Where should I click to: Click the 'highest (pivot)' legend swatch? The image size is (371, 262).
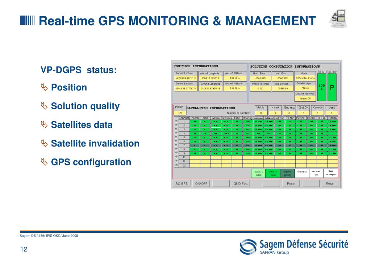click(x=287, y=173)
